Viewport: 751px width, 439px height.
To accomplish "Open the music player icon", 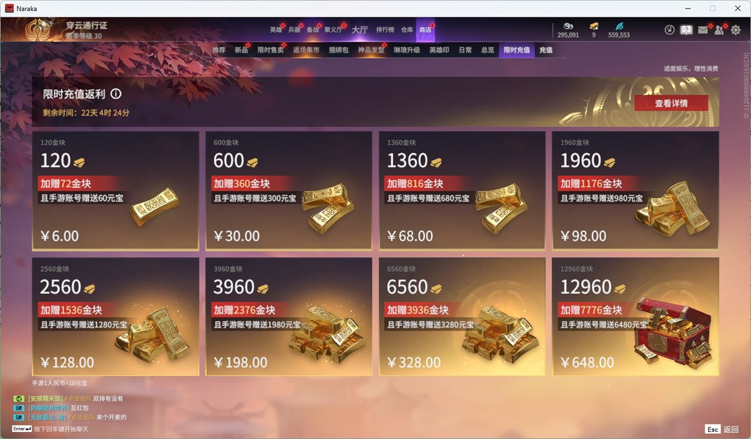I will pyautogui.click(x=670, y=30).
